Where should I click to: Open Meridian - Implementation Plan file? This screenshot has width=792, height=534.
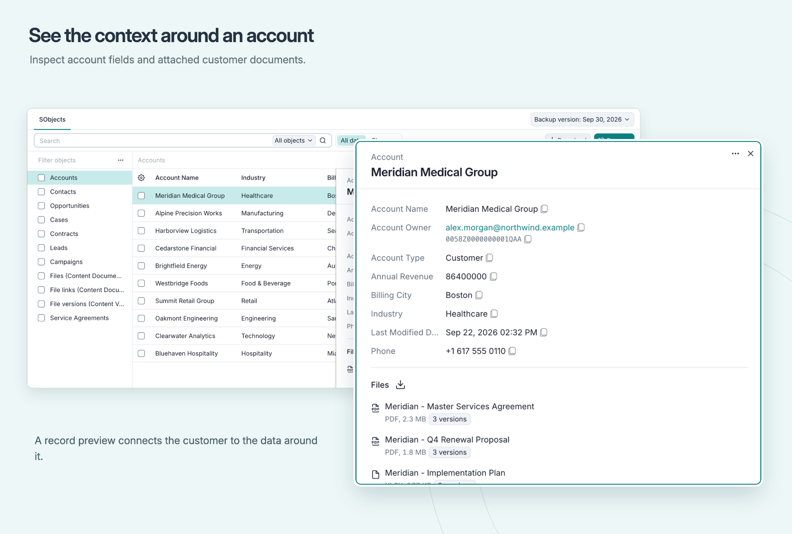(x=445, y=473)
